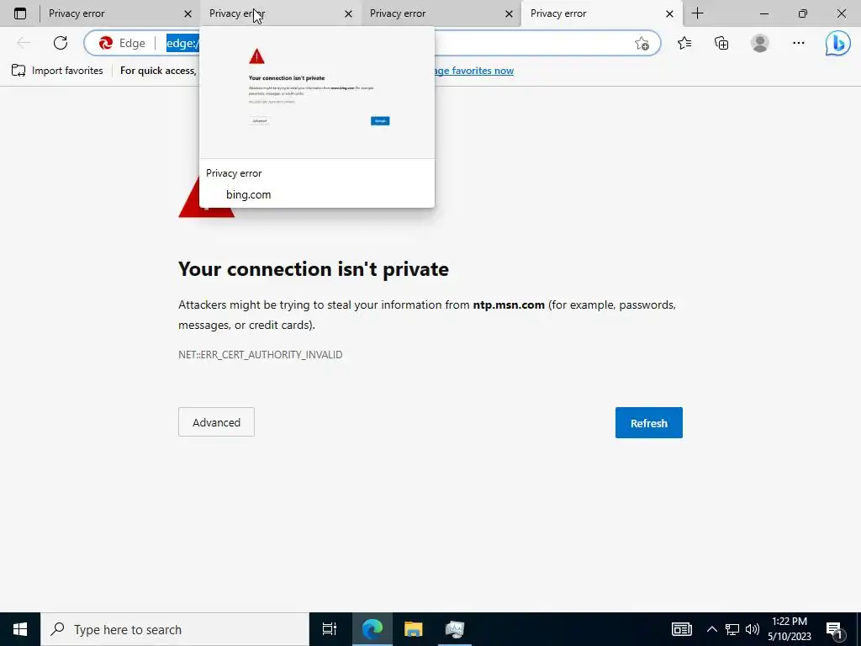Close the second Privacy error tab
The width and height of the screenshot is (861, 646).
[348, 13]
